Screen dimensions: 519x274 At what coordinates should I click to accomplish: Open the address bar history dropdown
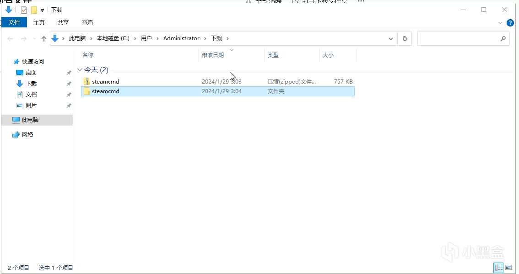pyautogui.click(x=390, y=39)
